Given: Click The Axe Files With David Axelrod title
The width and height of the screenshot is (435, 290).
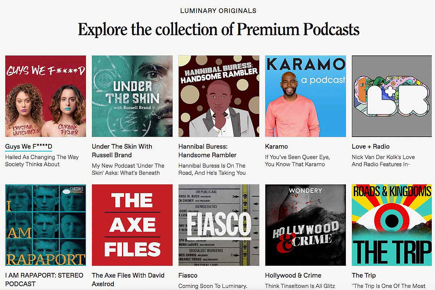Looking at the screenshot, I should point(128,279).
